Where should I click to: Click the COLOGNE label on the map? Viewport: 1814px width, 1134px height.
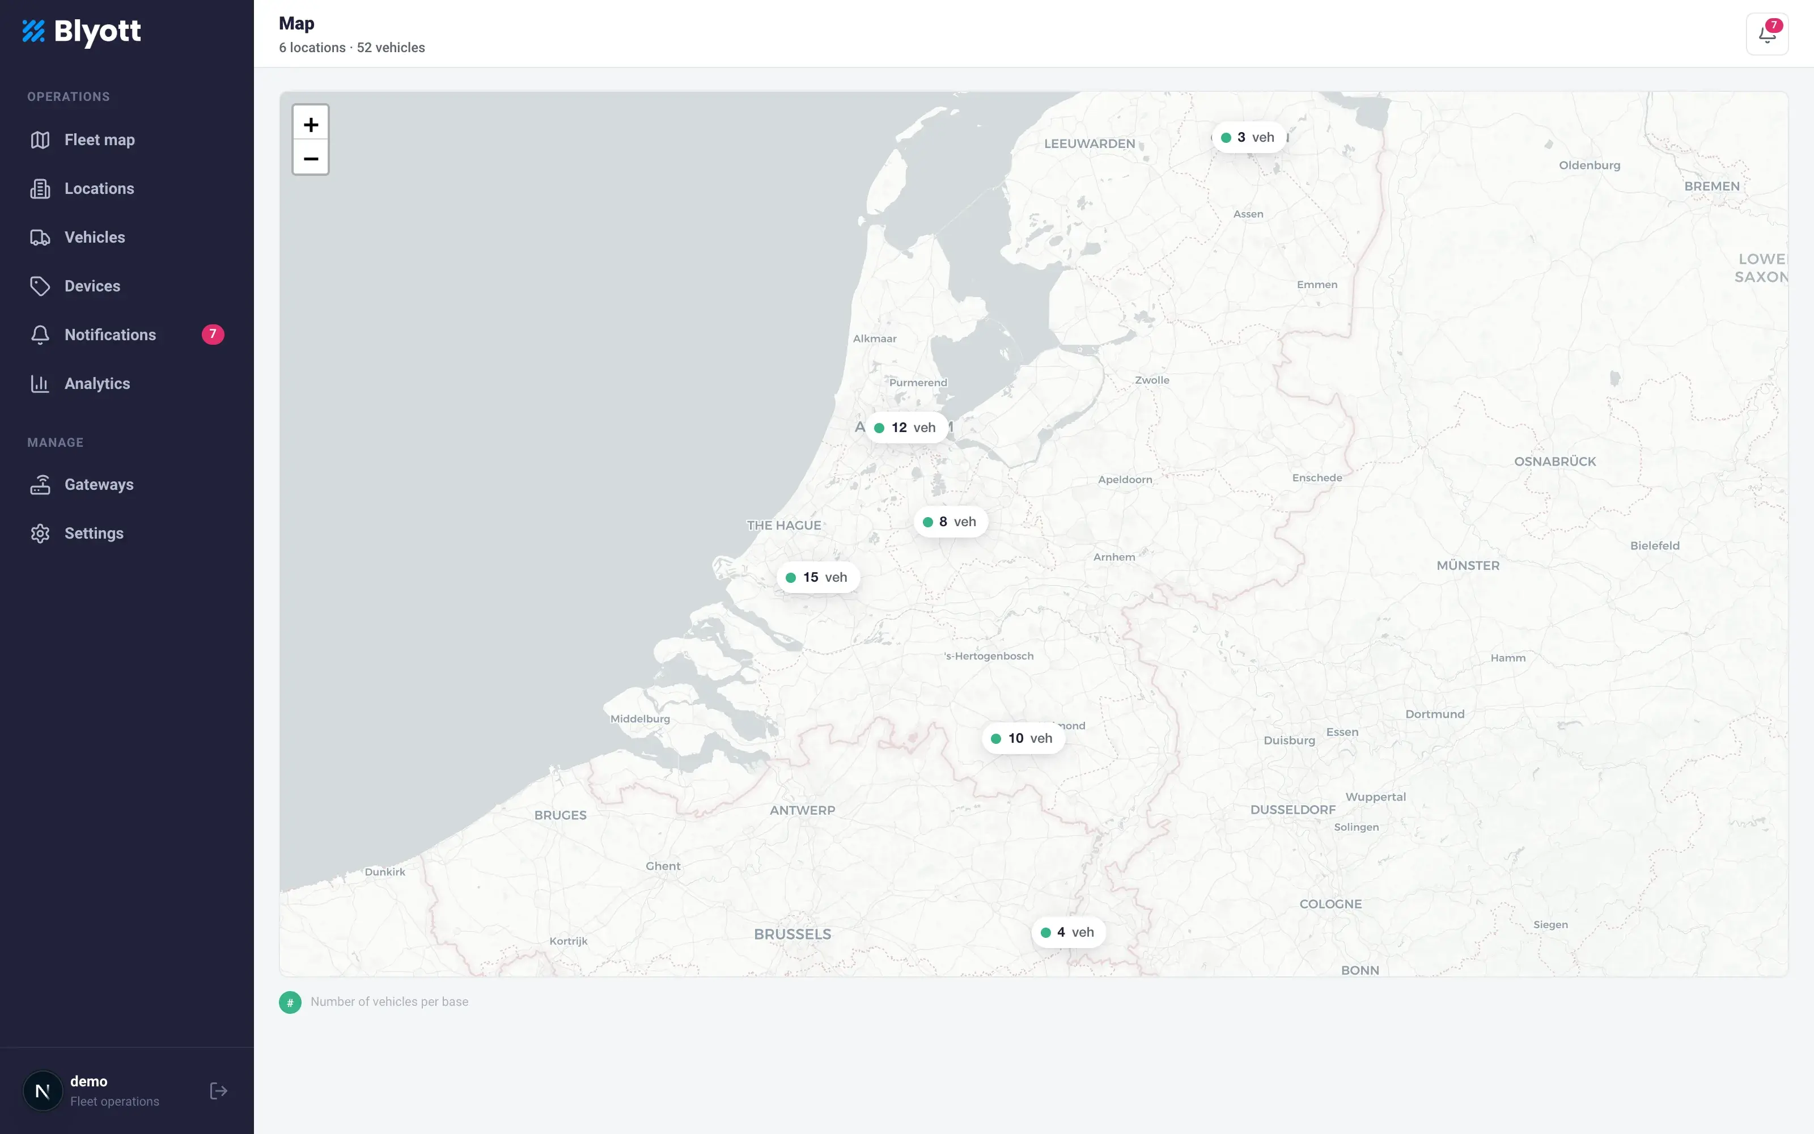pos(1330,904)
